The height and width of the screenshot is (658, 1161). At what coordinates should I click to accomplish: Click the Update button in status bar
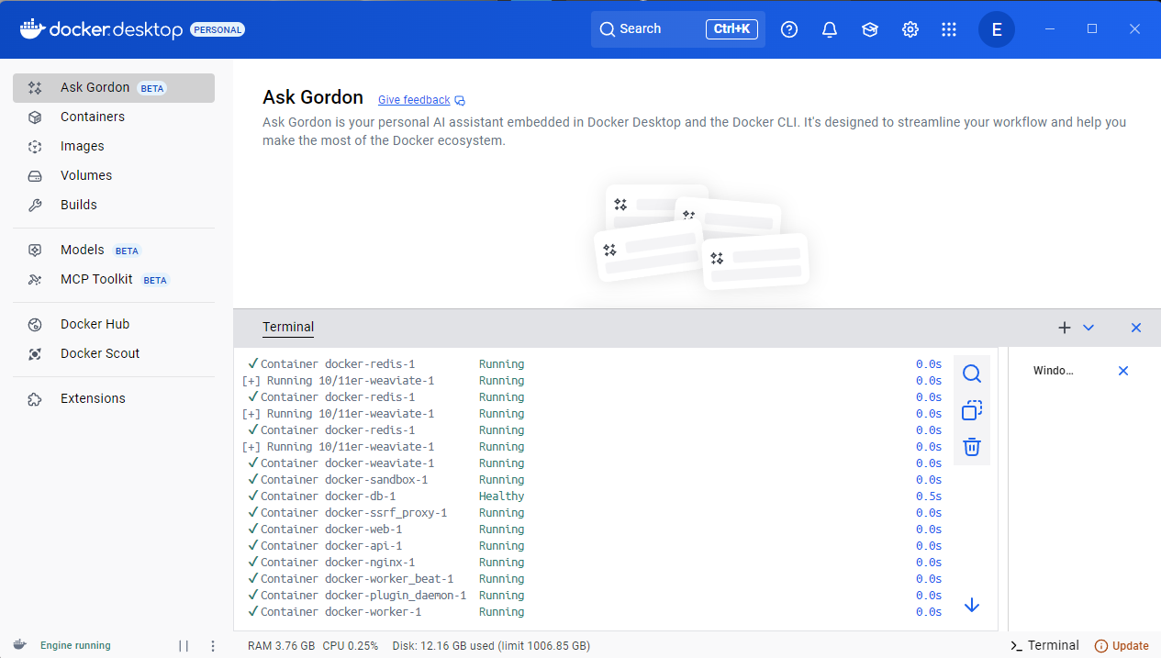[x=1122, y=646]
